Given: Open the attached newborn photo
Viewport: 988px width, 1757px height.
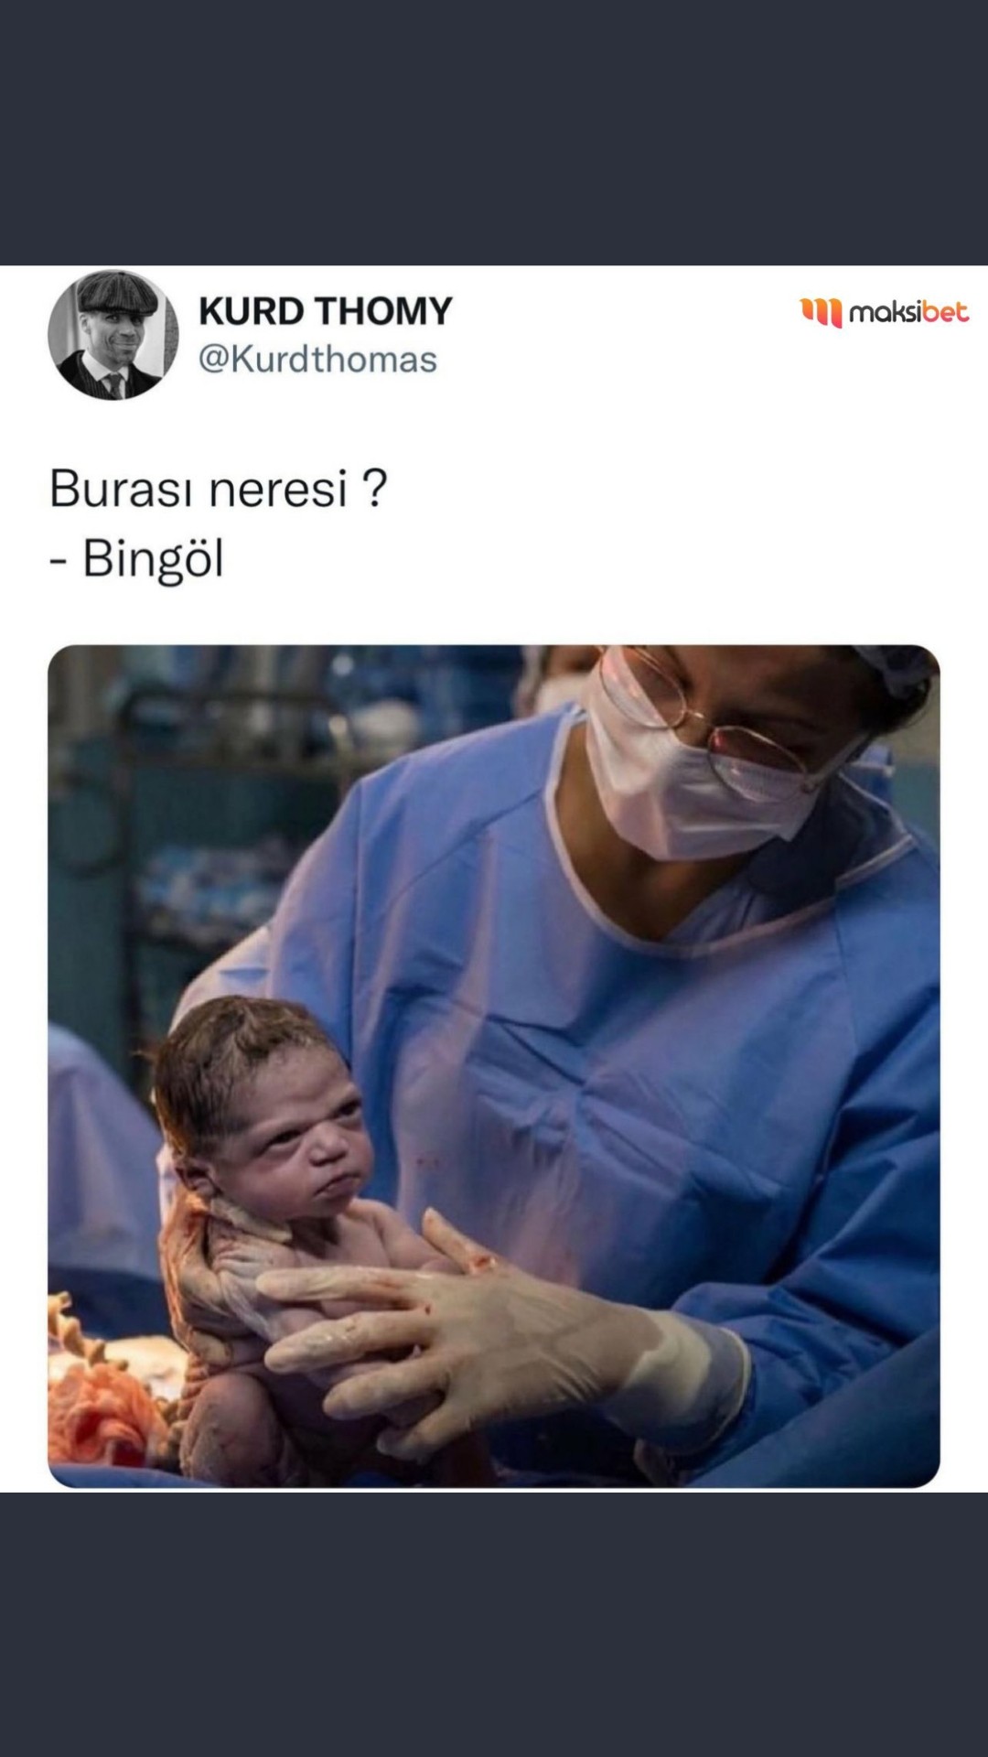Looking at the screenshot, I should (x=494, y=1066).
